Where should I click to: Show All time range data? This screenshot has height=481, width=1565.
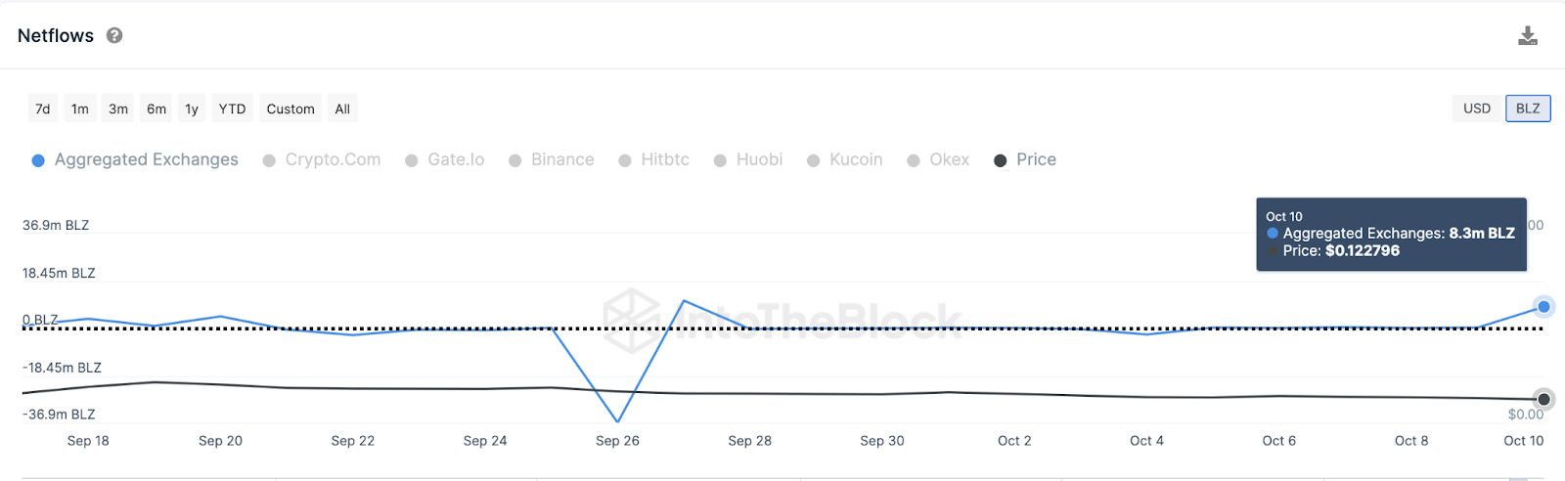click(x=342, y=109)
